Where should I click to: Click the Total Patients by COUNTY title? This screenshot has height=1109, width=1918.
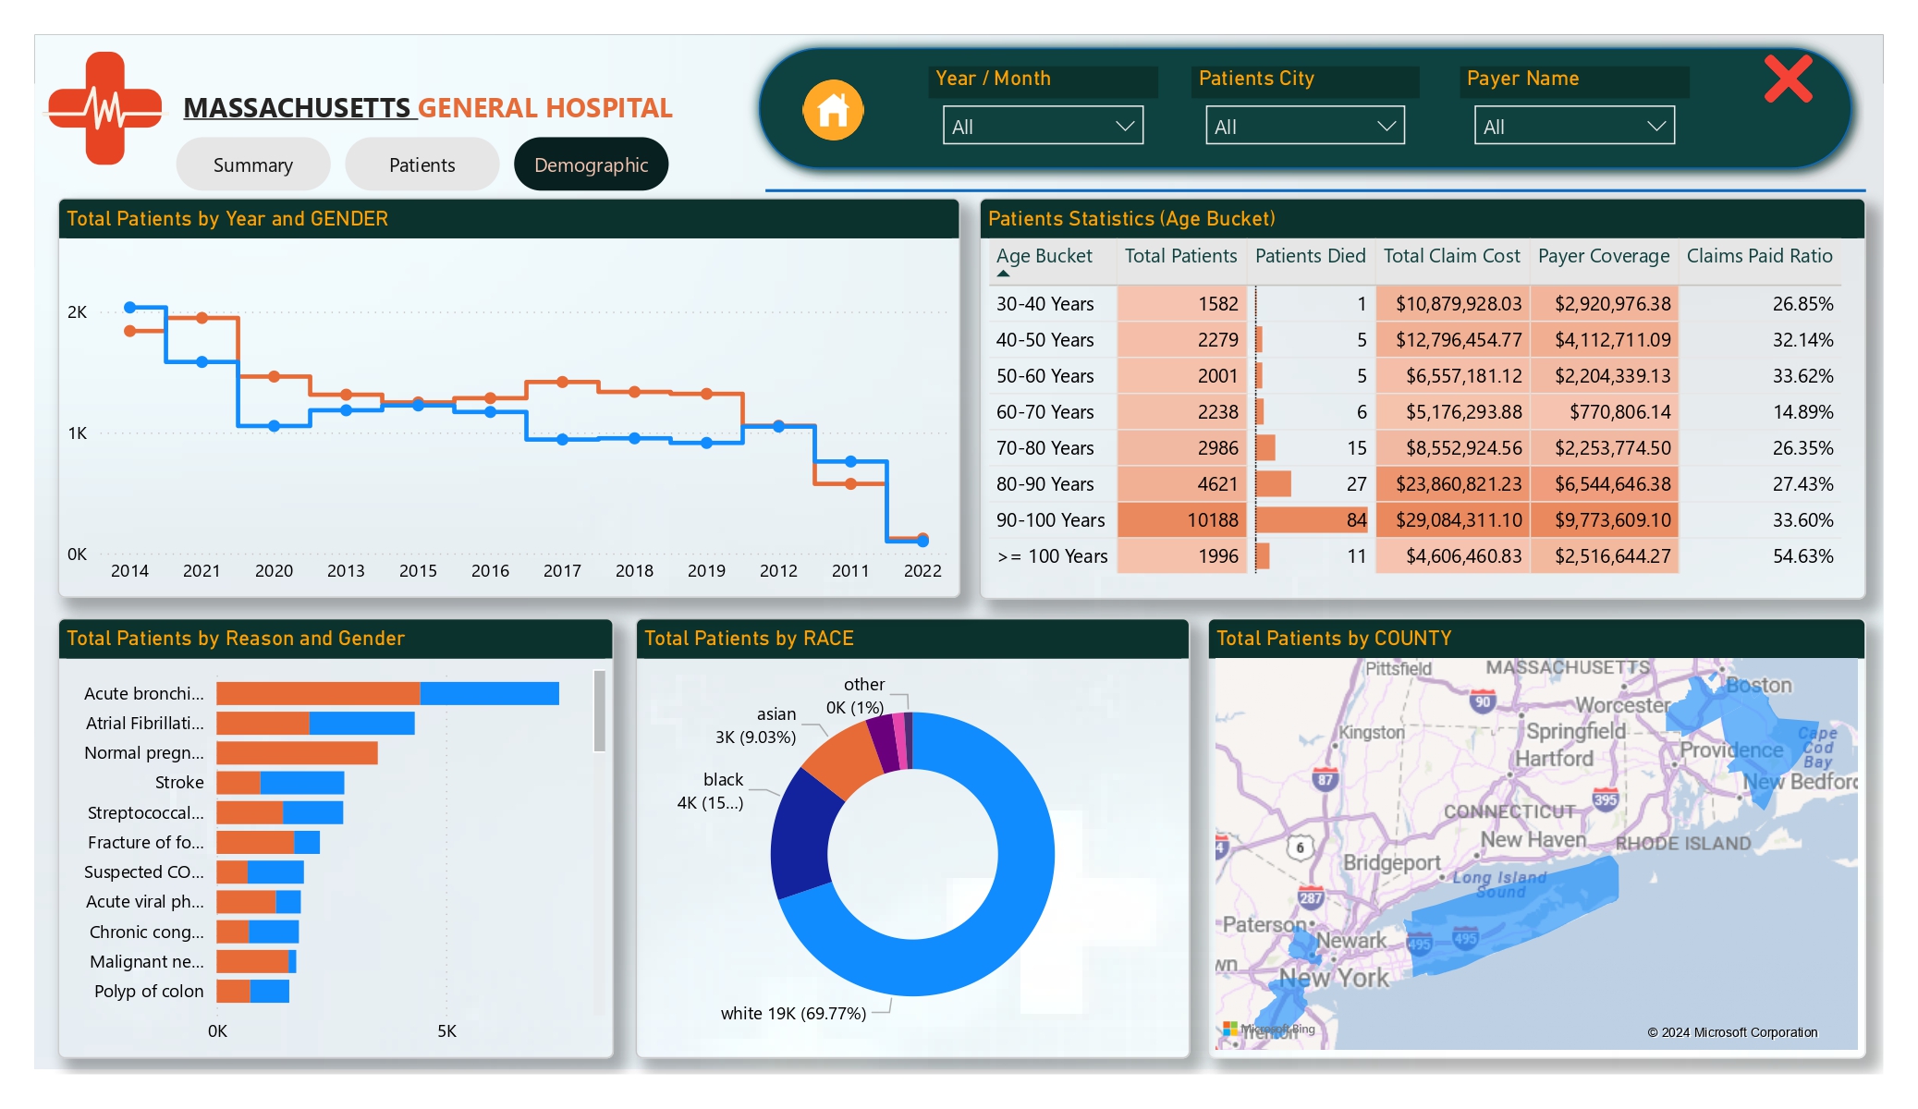[1334, 638]
